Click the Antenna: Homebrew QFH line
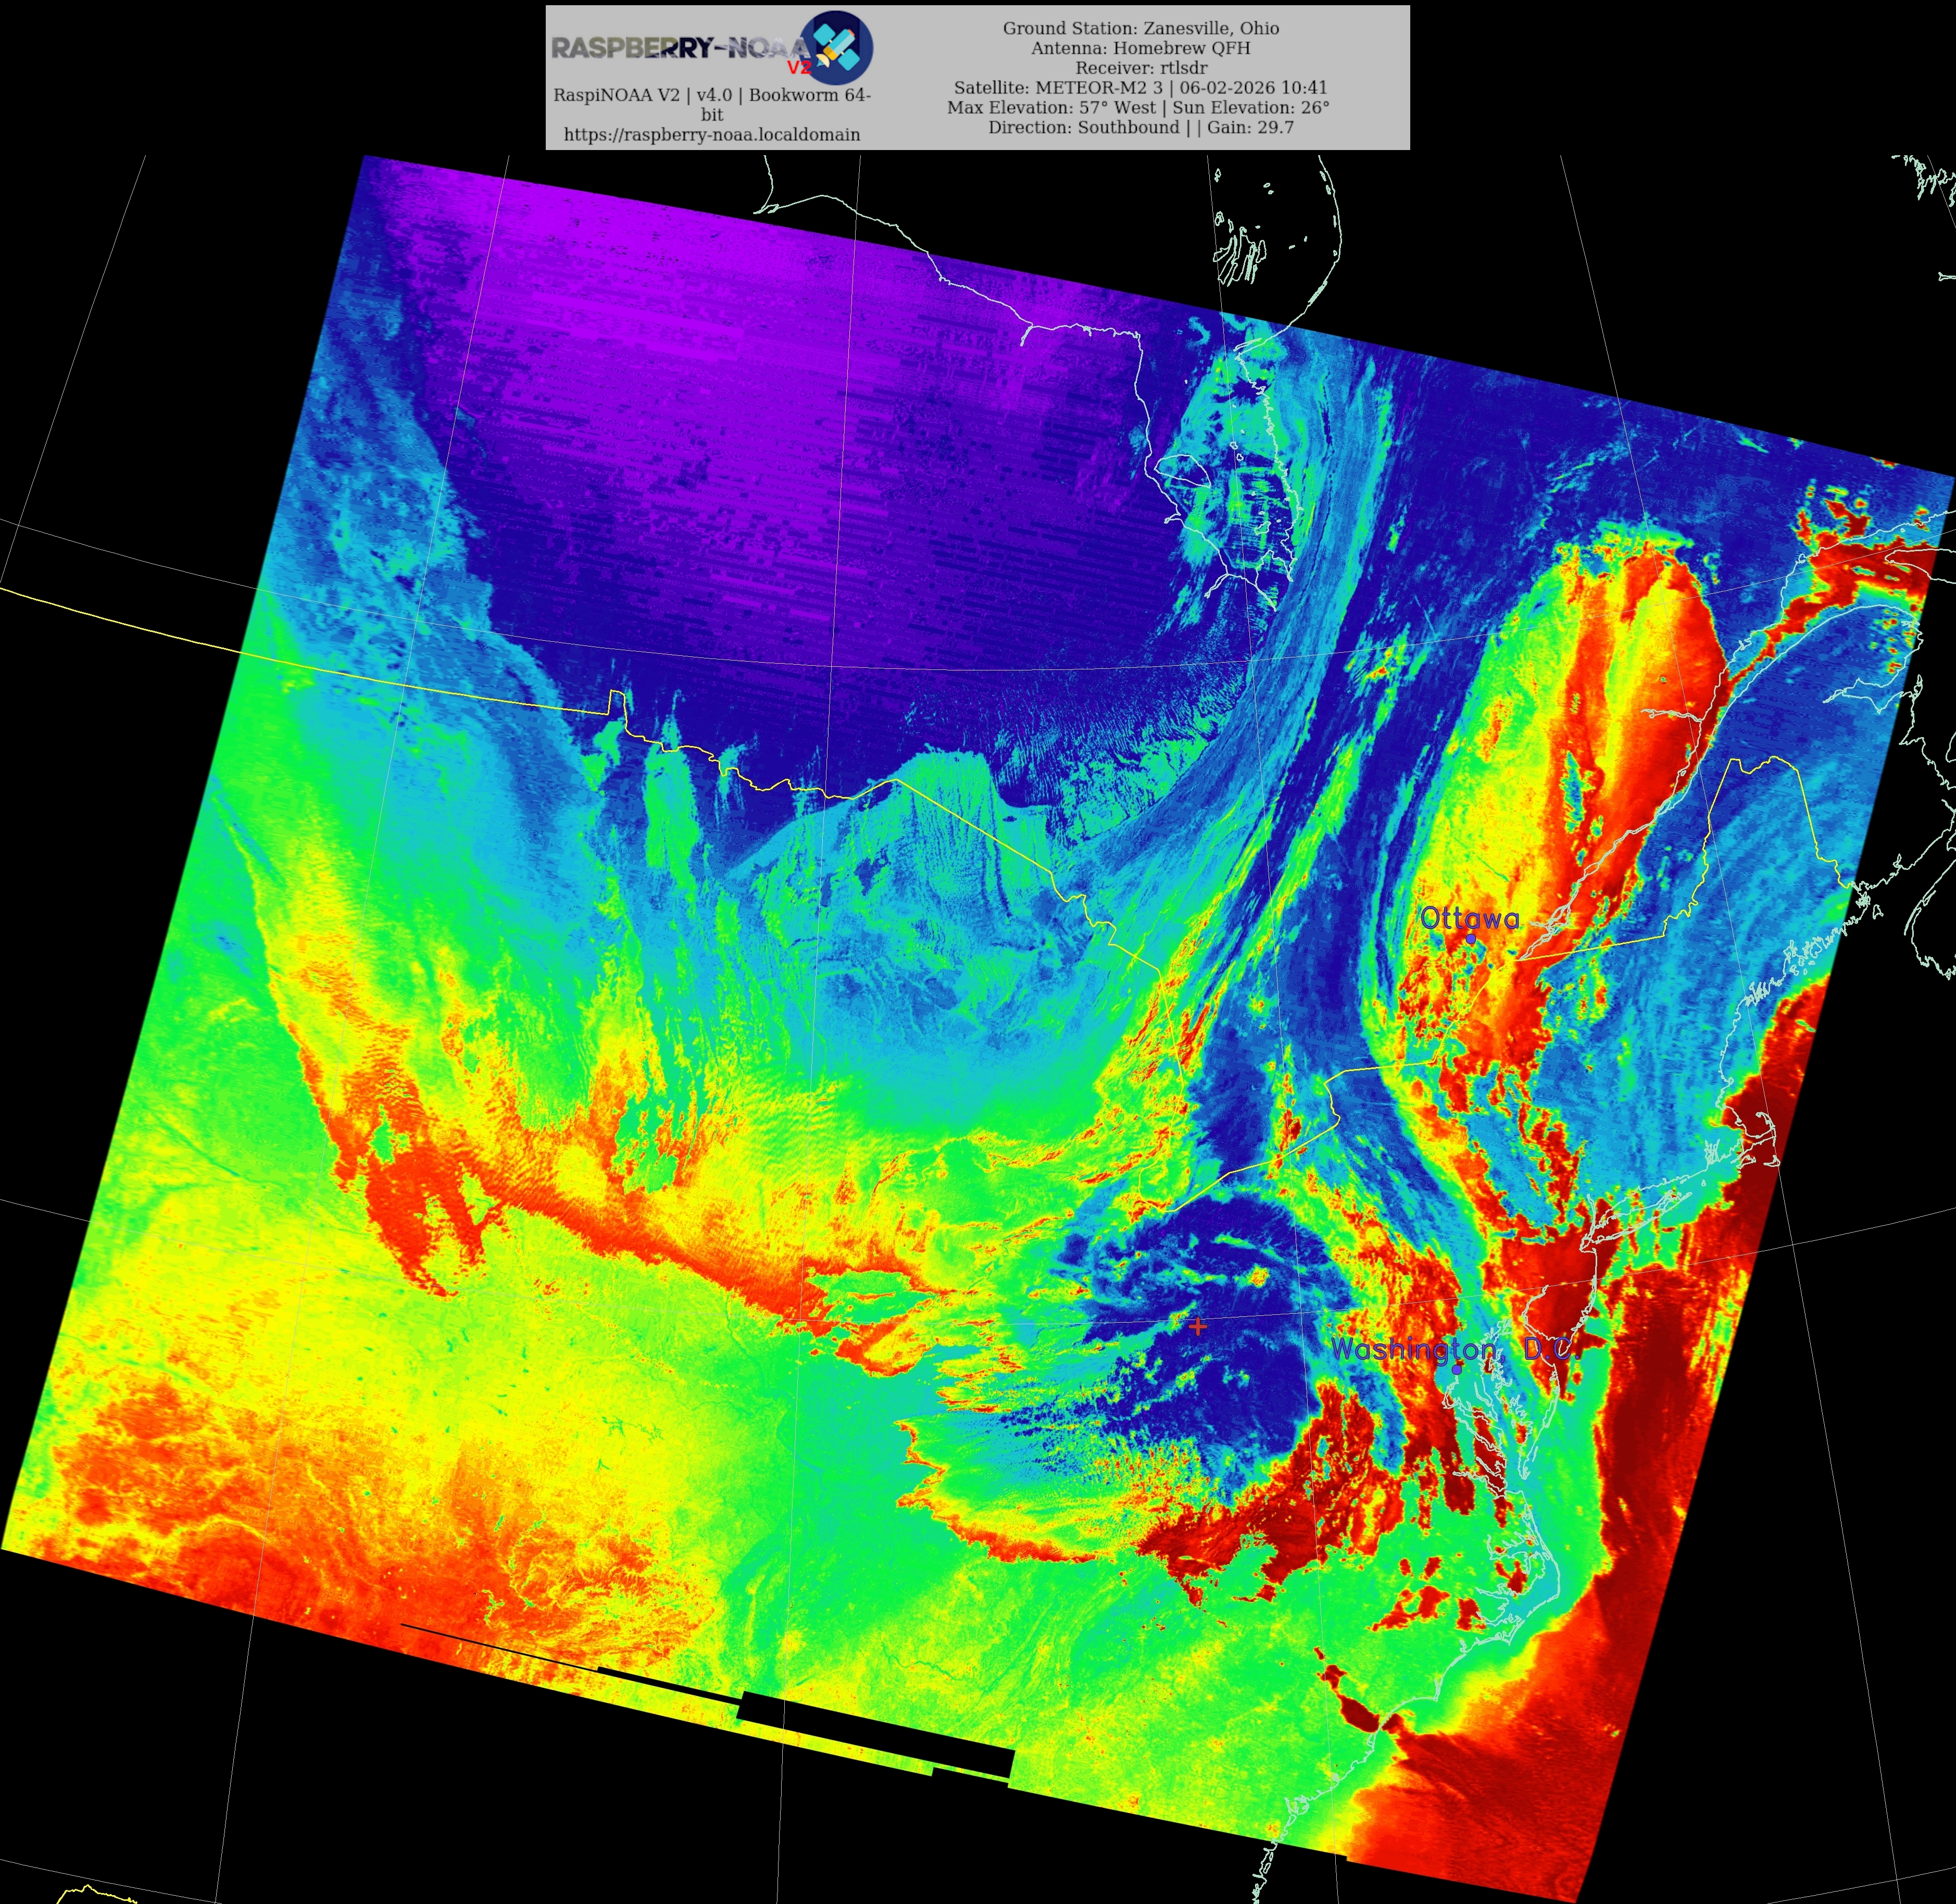 pyautogui.click(x=1140, y=48)
